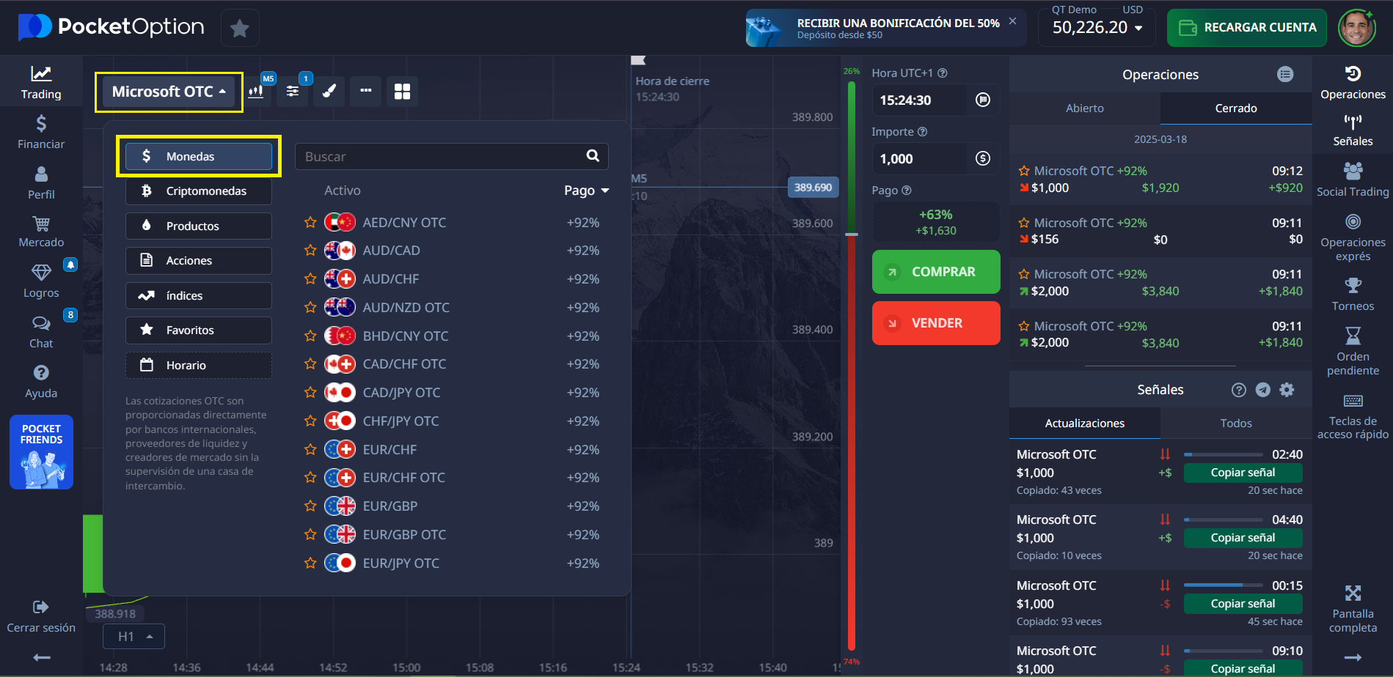Mark BHD/CNY OTC as favorite

click(x=310, y=336)
